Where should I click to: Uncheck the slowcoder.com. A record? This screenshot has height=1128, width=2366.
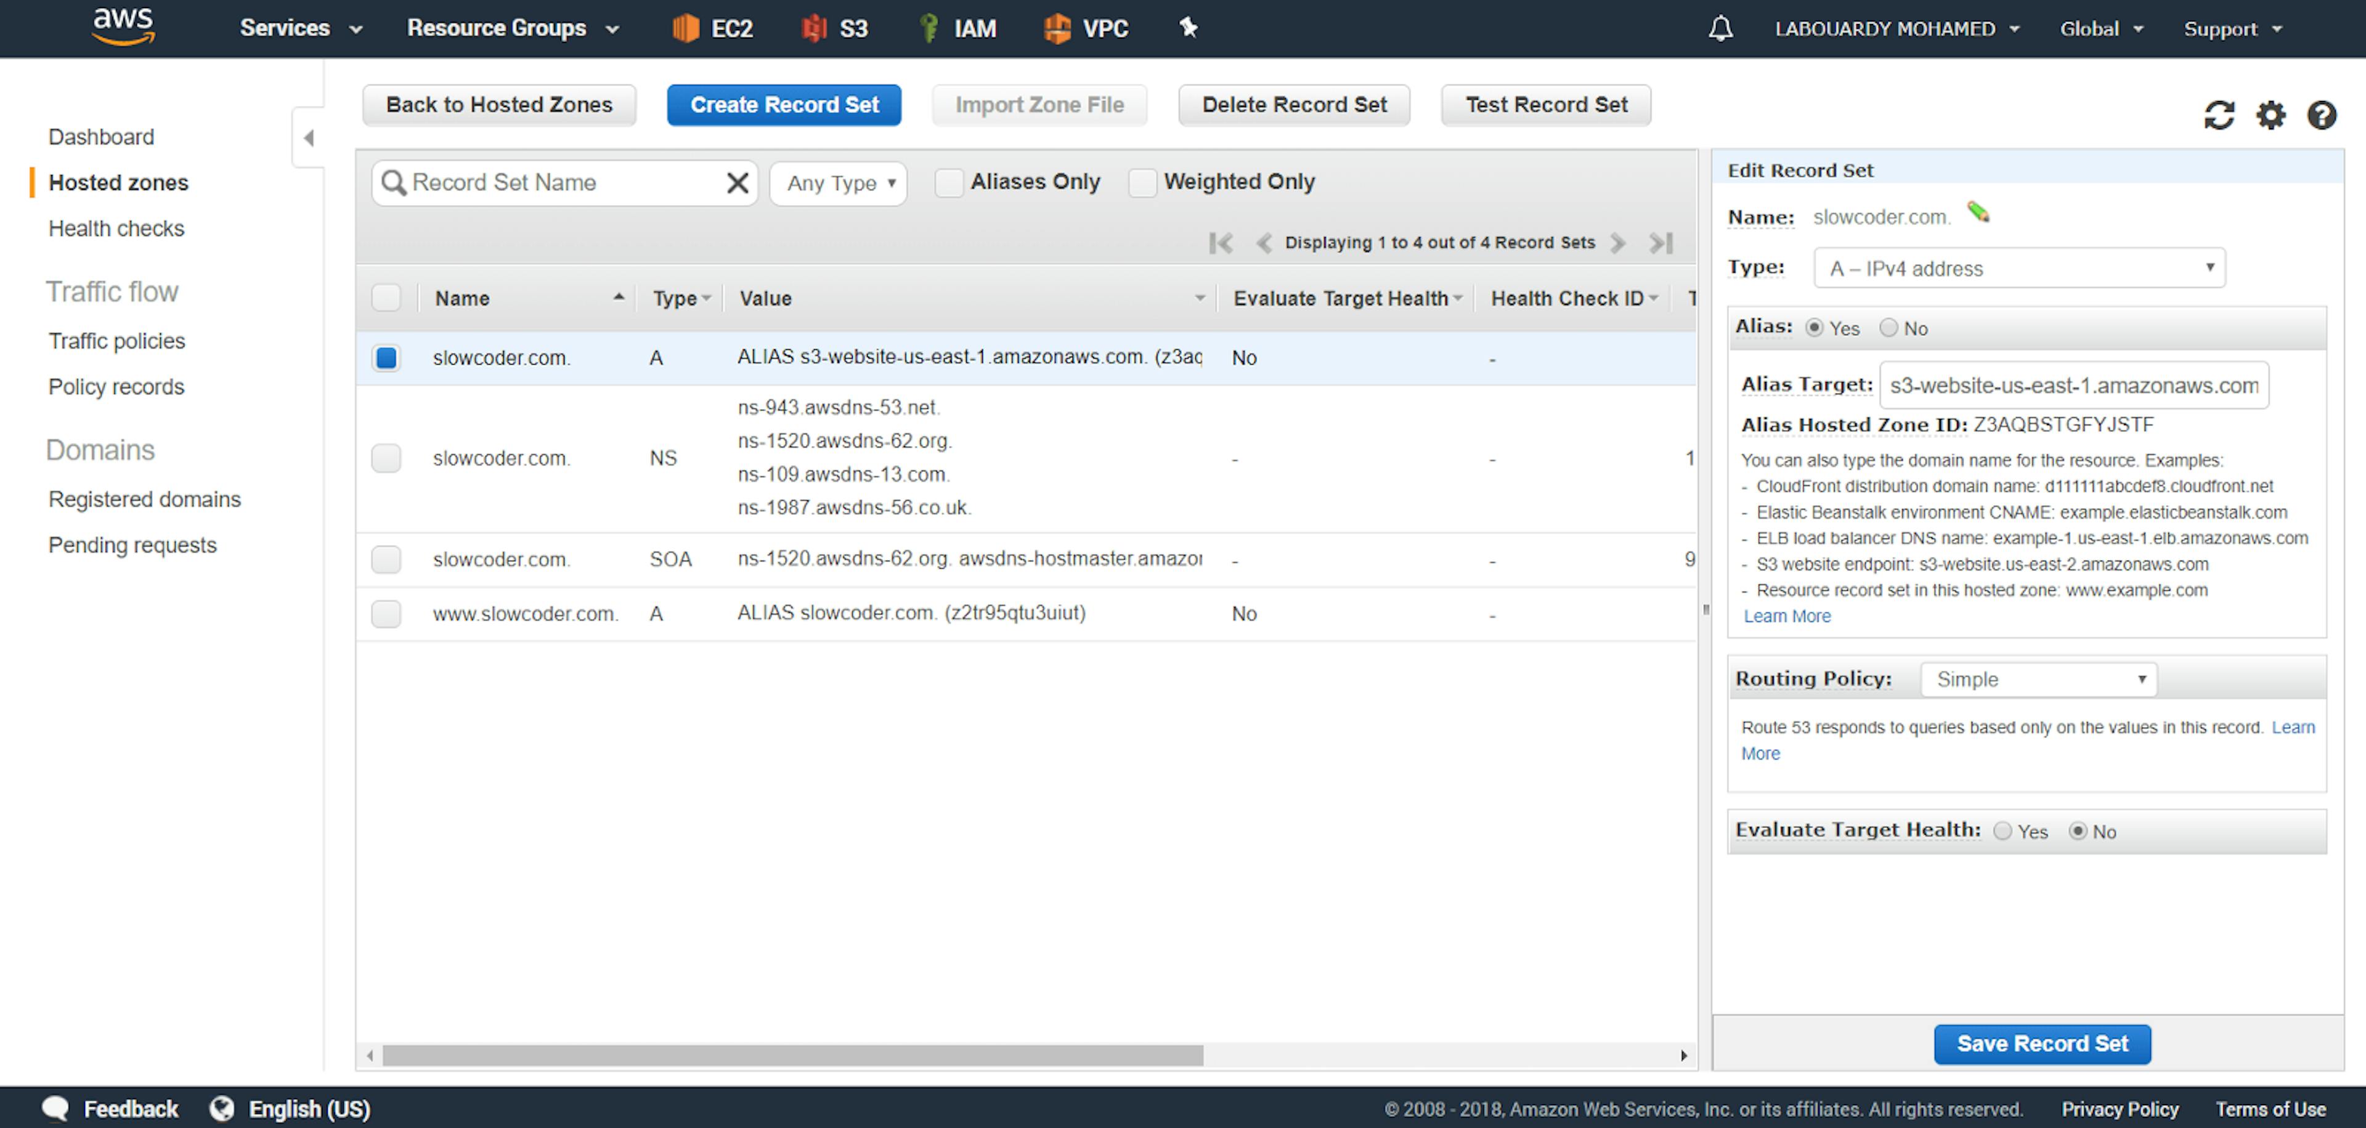click(386, 357)
